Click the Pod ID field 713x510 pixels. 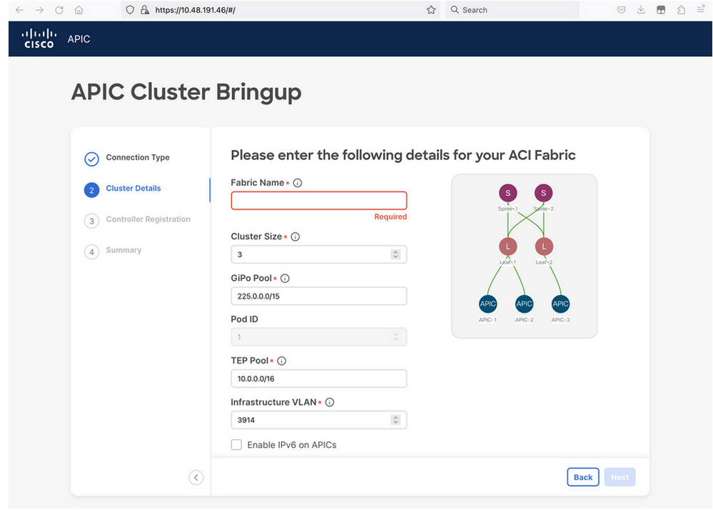319,337
